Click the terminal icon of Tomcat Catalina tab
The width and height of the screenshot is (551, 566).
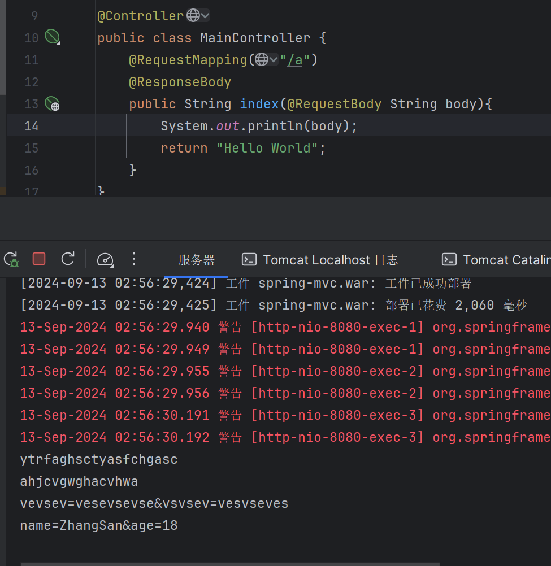449,259
